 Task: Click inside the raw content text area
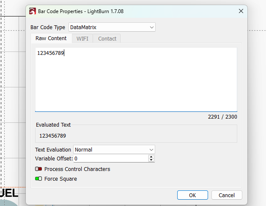136,79
